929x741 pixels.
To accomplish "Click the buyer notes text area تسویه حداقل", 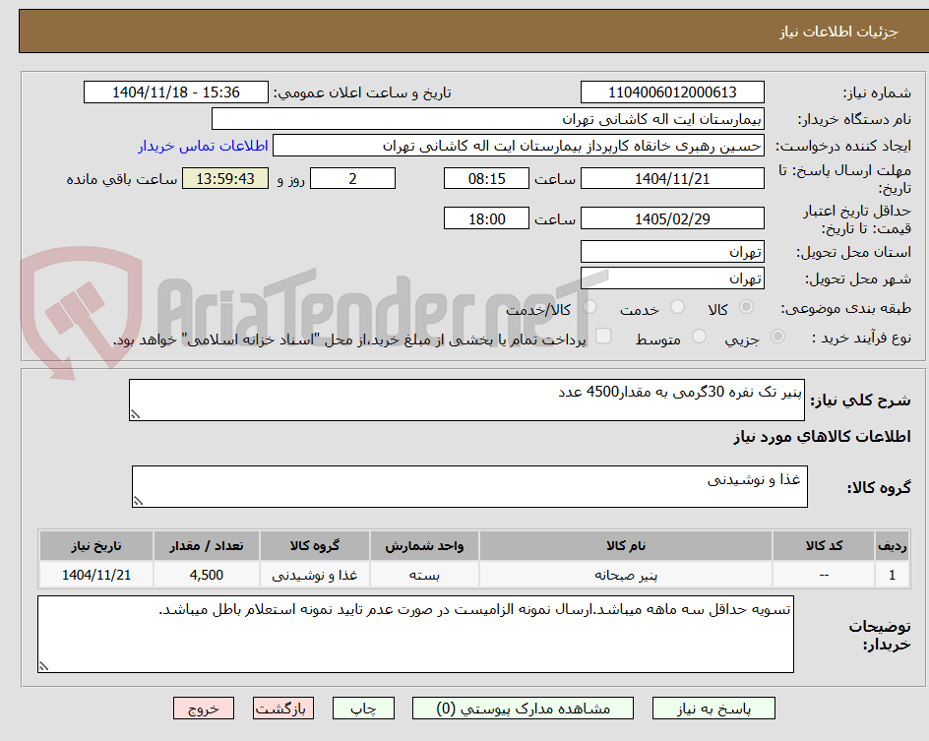I will [415, 635].
